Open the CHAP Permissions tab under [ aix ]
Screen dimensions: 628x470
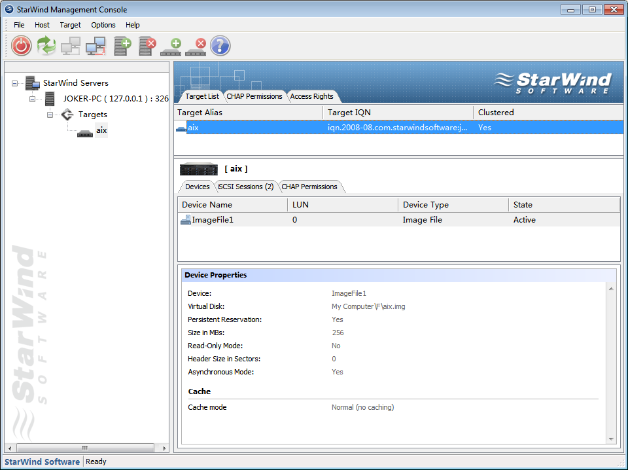tap(309, 187)
